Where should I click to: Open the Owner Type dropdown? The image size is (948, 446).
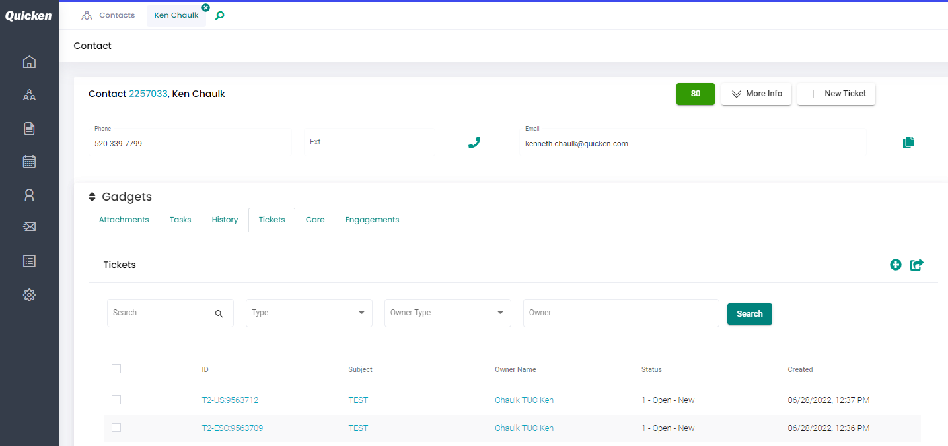[447, 313]
